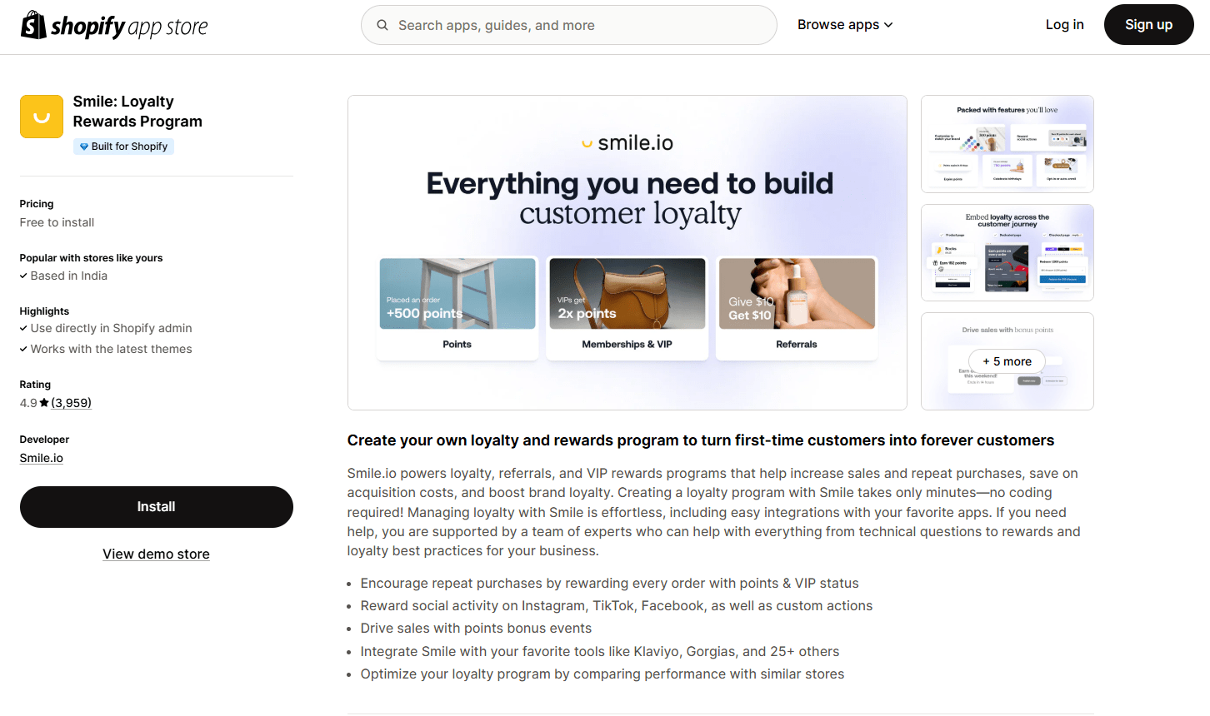Click the Integrate Smile with Klaviyo bullet
The image size is (1210, 716).
pos(600,652)
